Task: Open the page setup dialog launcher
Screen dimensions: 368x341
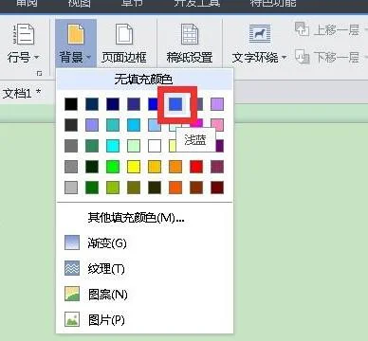Action: (40, 74)
